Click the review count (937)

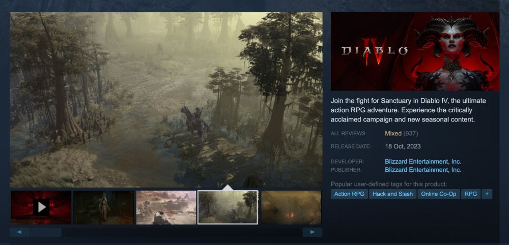tap(411, 133)
